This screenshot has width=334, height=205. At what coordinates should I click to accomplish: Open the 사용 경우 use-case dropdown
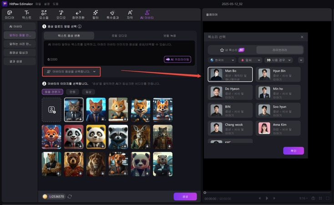click(x=278, y=60)
